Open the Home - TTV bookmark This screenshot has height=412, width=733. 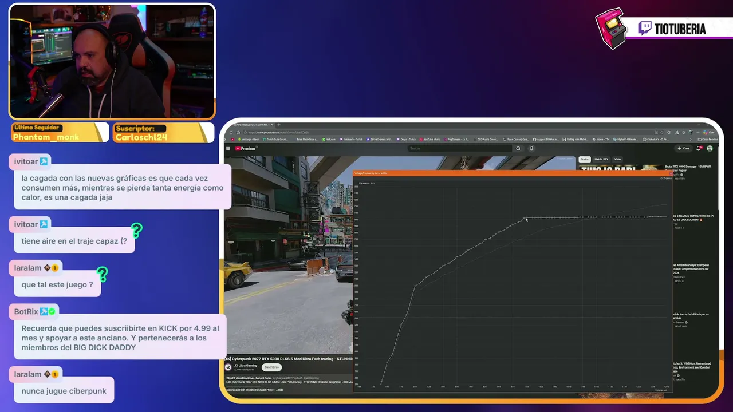(601, 139)
